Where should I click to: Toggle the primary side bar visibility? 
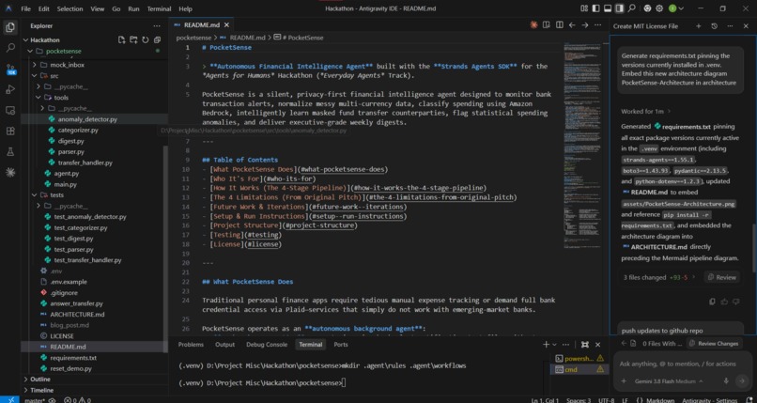(x=595, y=8)
